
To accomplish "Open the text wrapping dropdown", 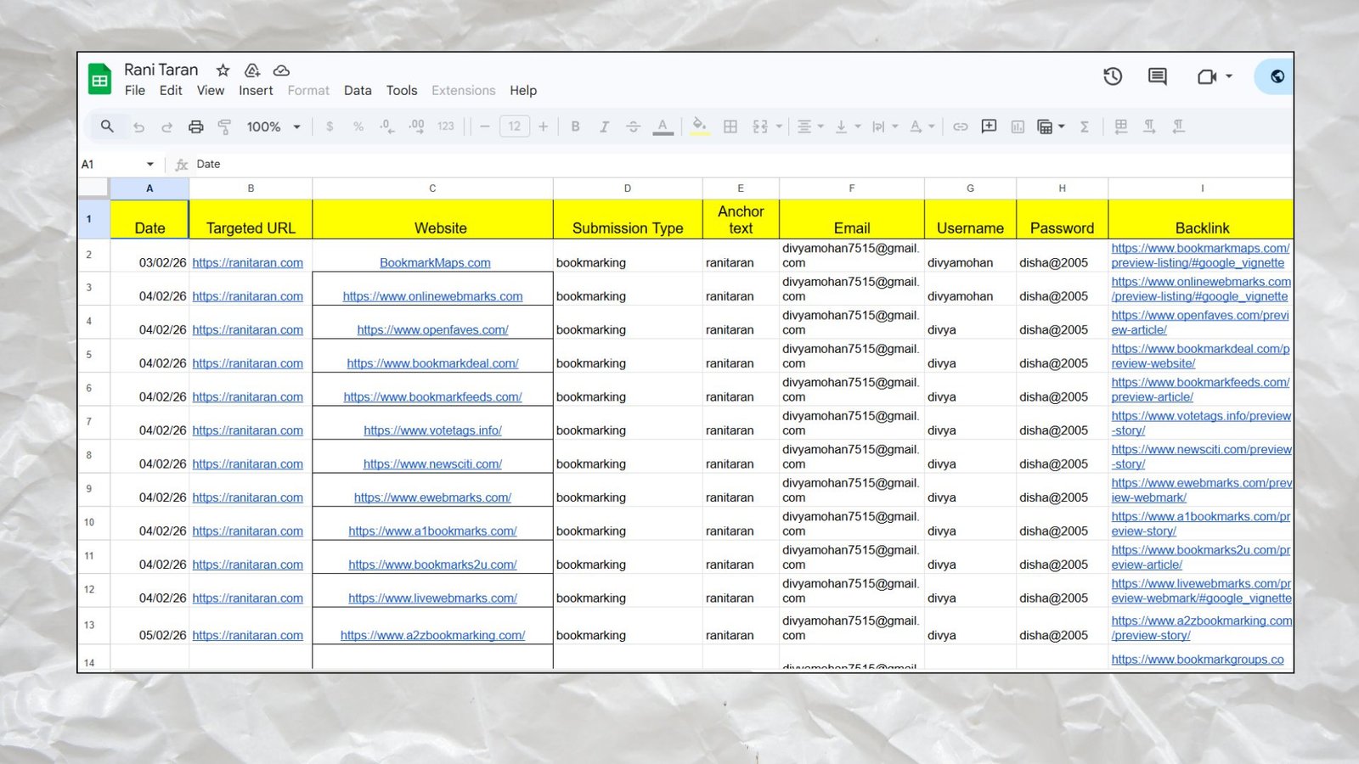I will click(x=884, y=126).
